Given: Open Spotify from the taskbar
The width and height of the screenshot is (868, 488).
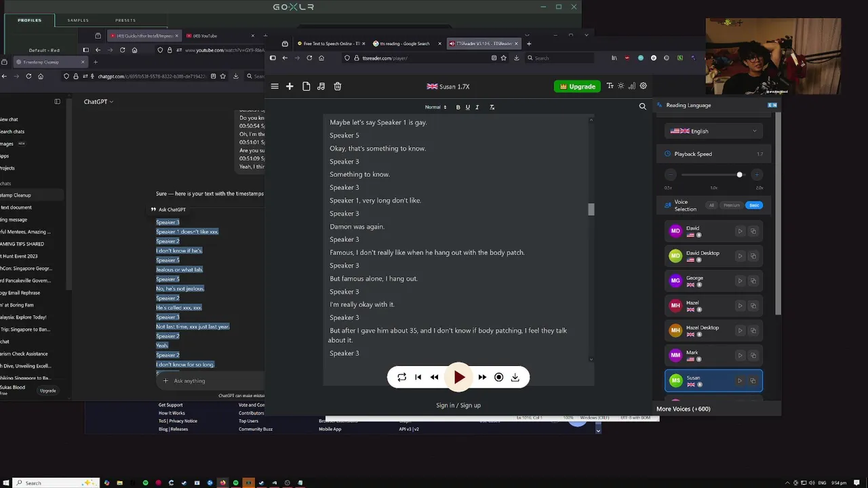Looking at the screenshot, I should tap(145, 483).
